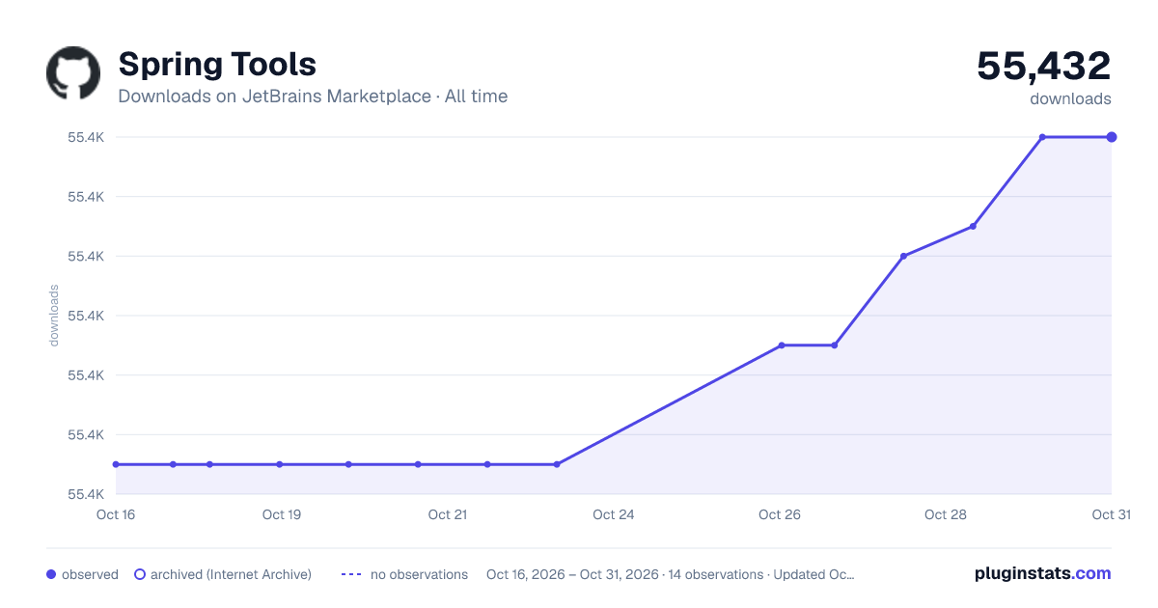1158x608 pixels.
Task: Click the archived (Internet Archive) legend circle
Action: pos(140,574)
